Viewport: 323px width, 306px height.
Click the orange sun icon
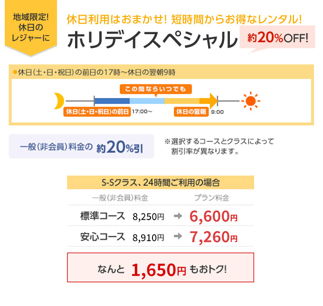click(250, 101)
